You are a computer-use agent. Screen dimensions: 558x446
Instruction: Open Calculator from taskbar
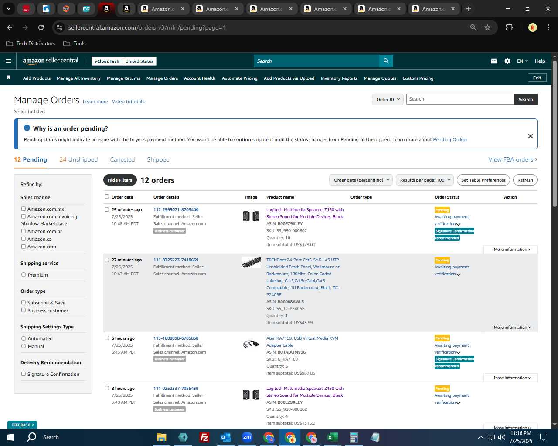(x=354, y=437)
